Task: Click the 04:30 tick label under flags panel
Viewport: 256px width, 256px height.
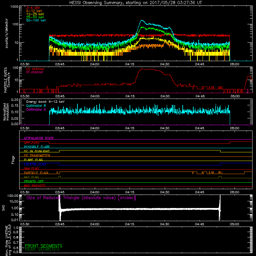Action: pyautogui.click(x=164, y=192)
